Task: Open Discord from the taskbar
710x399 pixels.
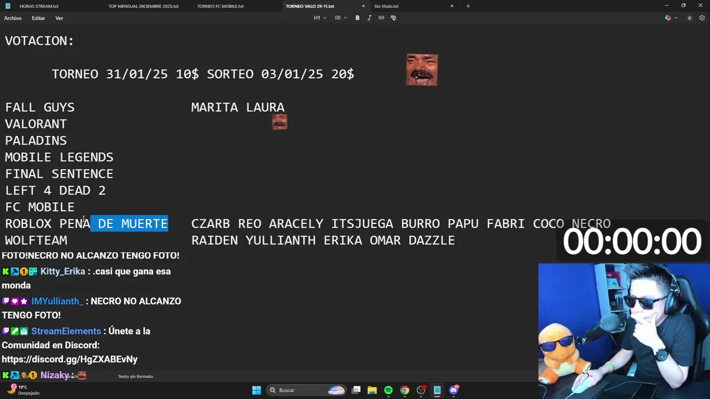Action: (454, 390)
